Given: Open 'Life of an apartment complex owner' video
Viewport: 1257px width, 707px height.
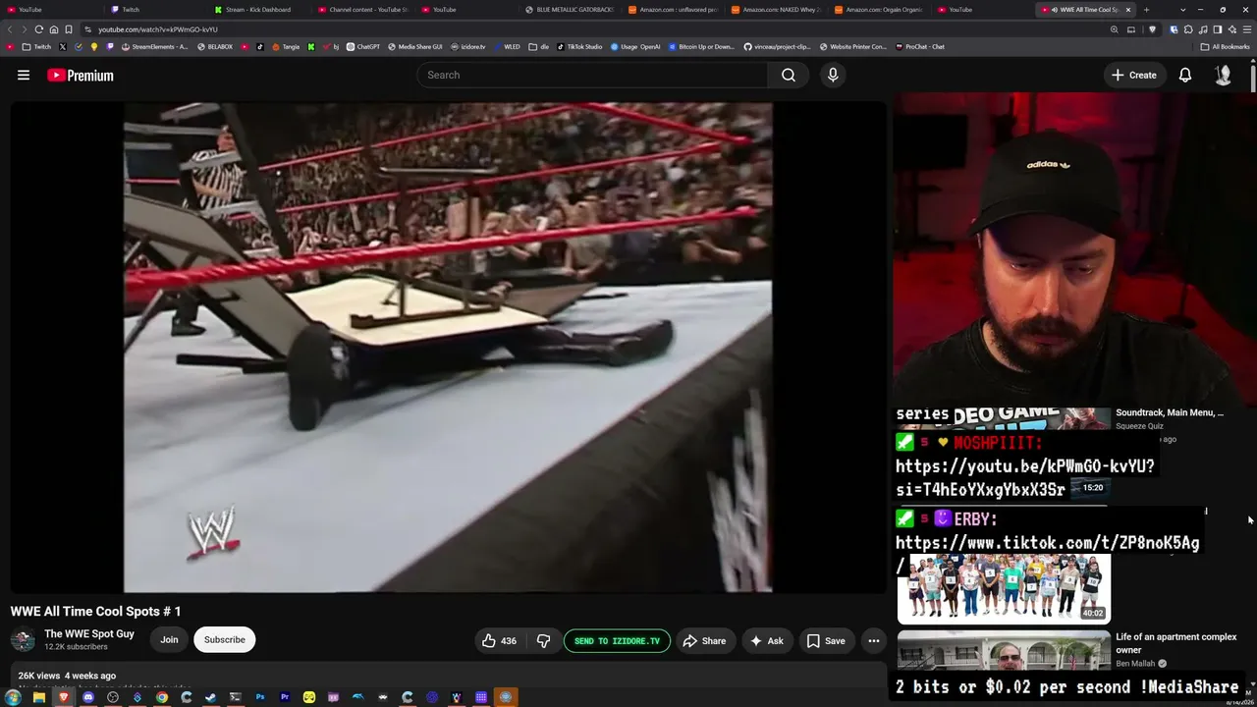Looking at the screenshot, I should coord(1175,643).
